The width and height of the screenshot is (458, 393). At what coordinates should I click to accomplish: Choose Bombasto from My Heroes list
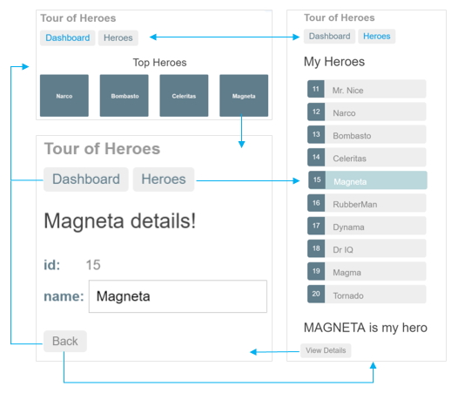pyautogui.click(x=367, y=134)
